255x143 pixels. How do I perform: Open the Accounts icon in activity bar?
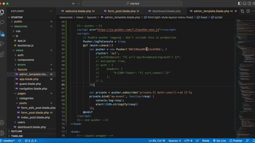pyautogui.click(x=2, y=123)
